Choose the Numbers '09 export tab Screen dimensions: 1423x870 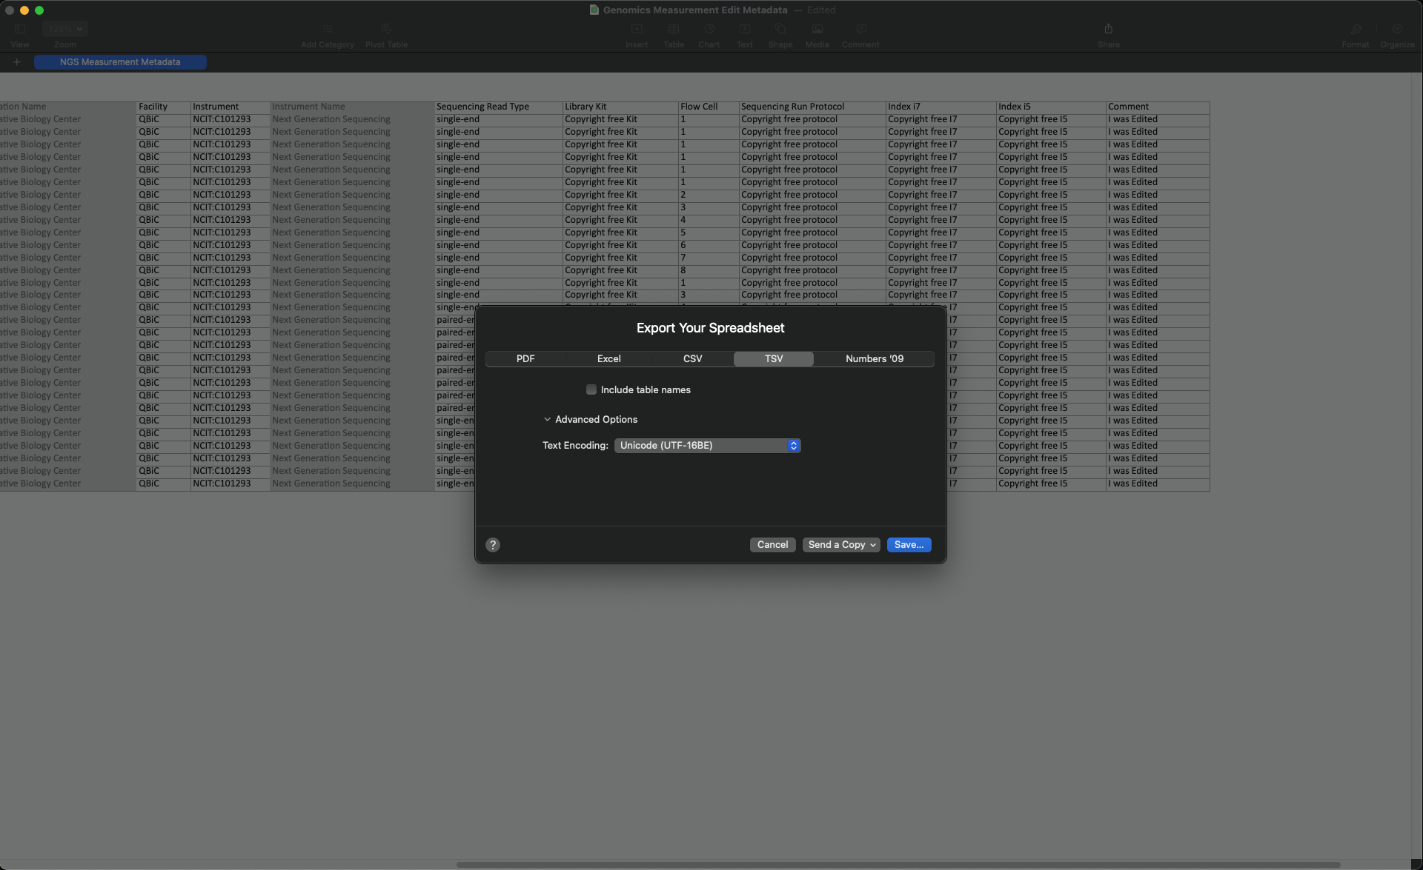[874, 359]
